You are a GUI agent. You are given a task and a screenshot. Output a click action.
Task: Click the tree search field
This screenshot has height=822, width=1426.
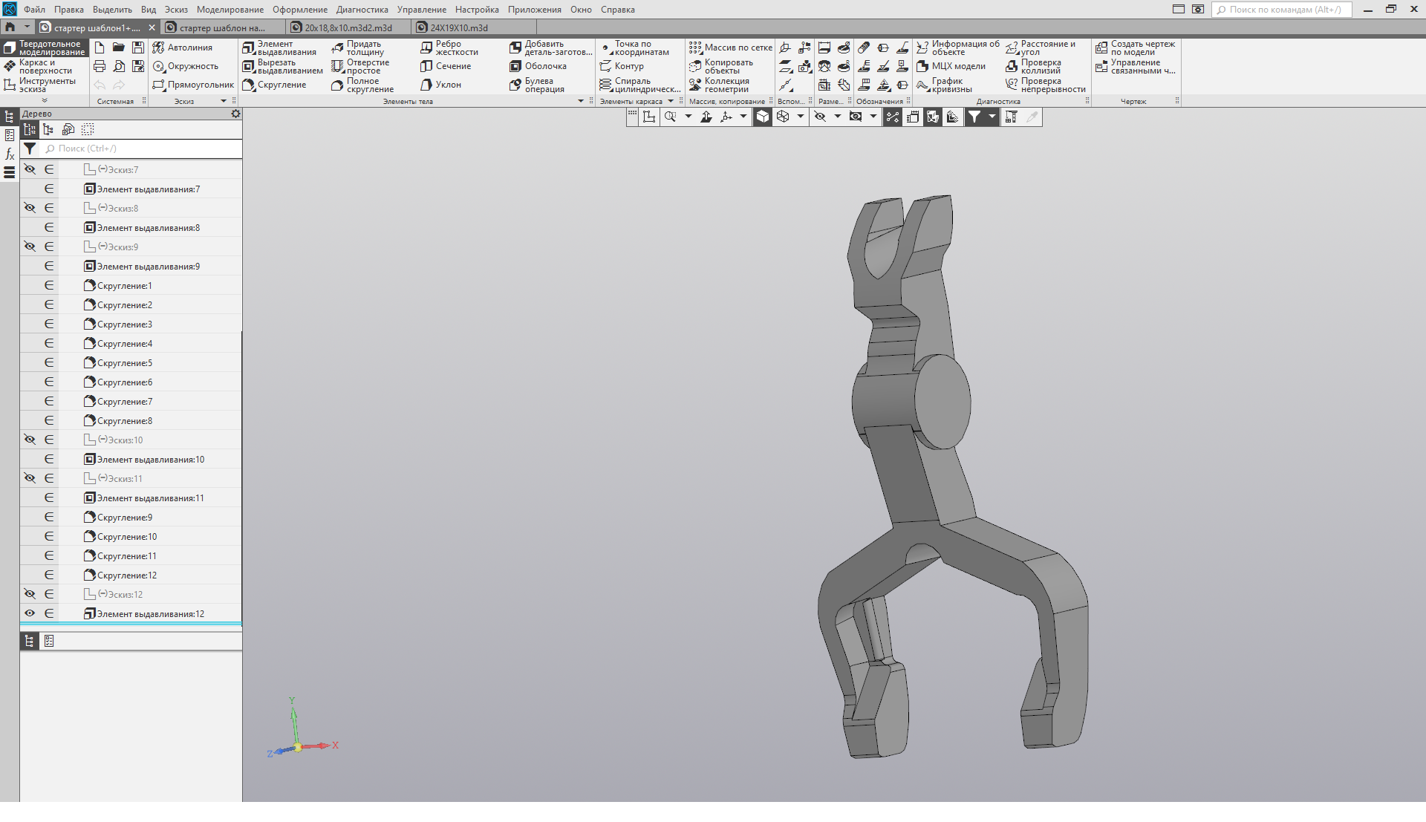pos(141,149)
